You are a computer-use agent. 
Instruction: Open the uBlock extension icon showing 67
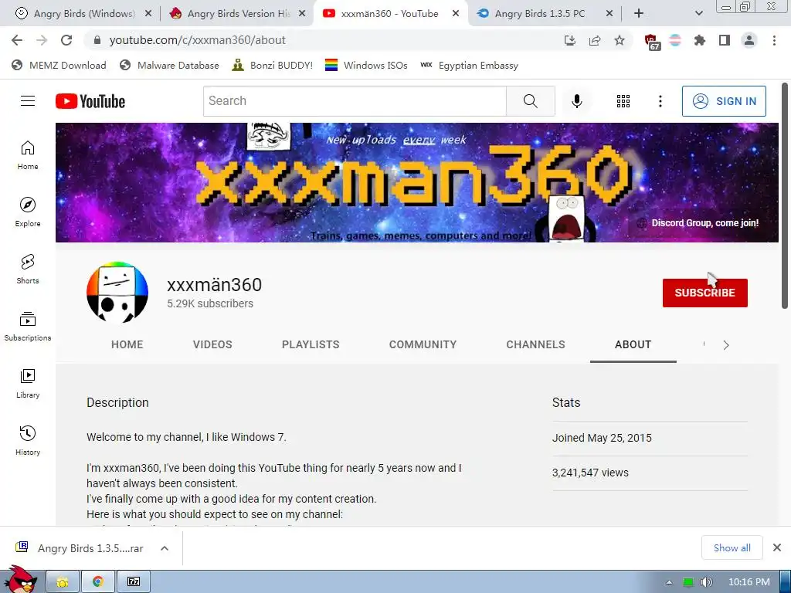[651, 42]
